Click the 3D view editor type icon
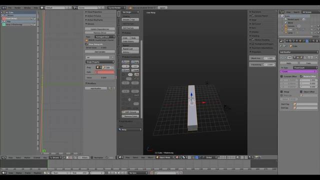320x180 pixels. 120,157
